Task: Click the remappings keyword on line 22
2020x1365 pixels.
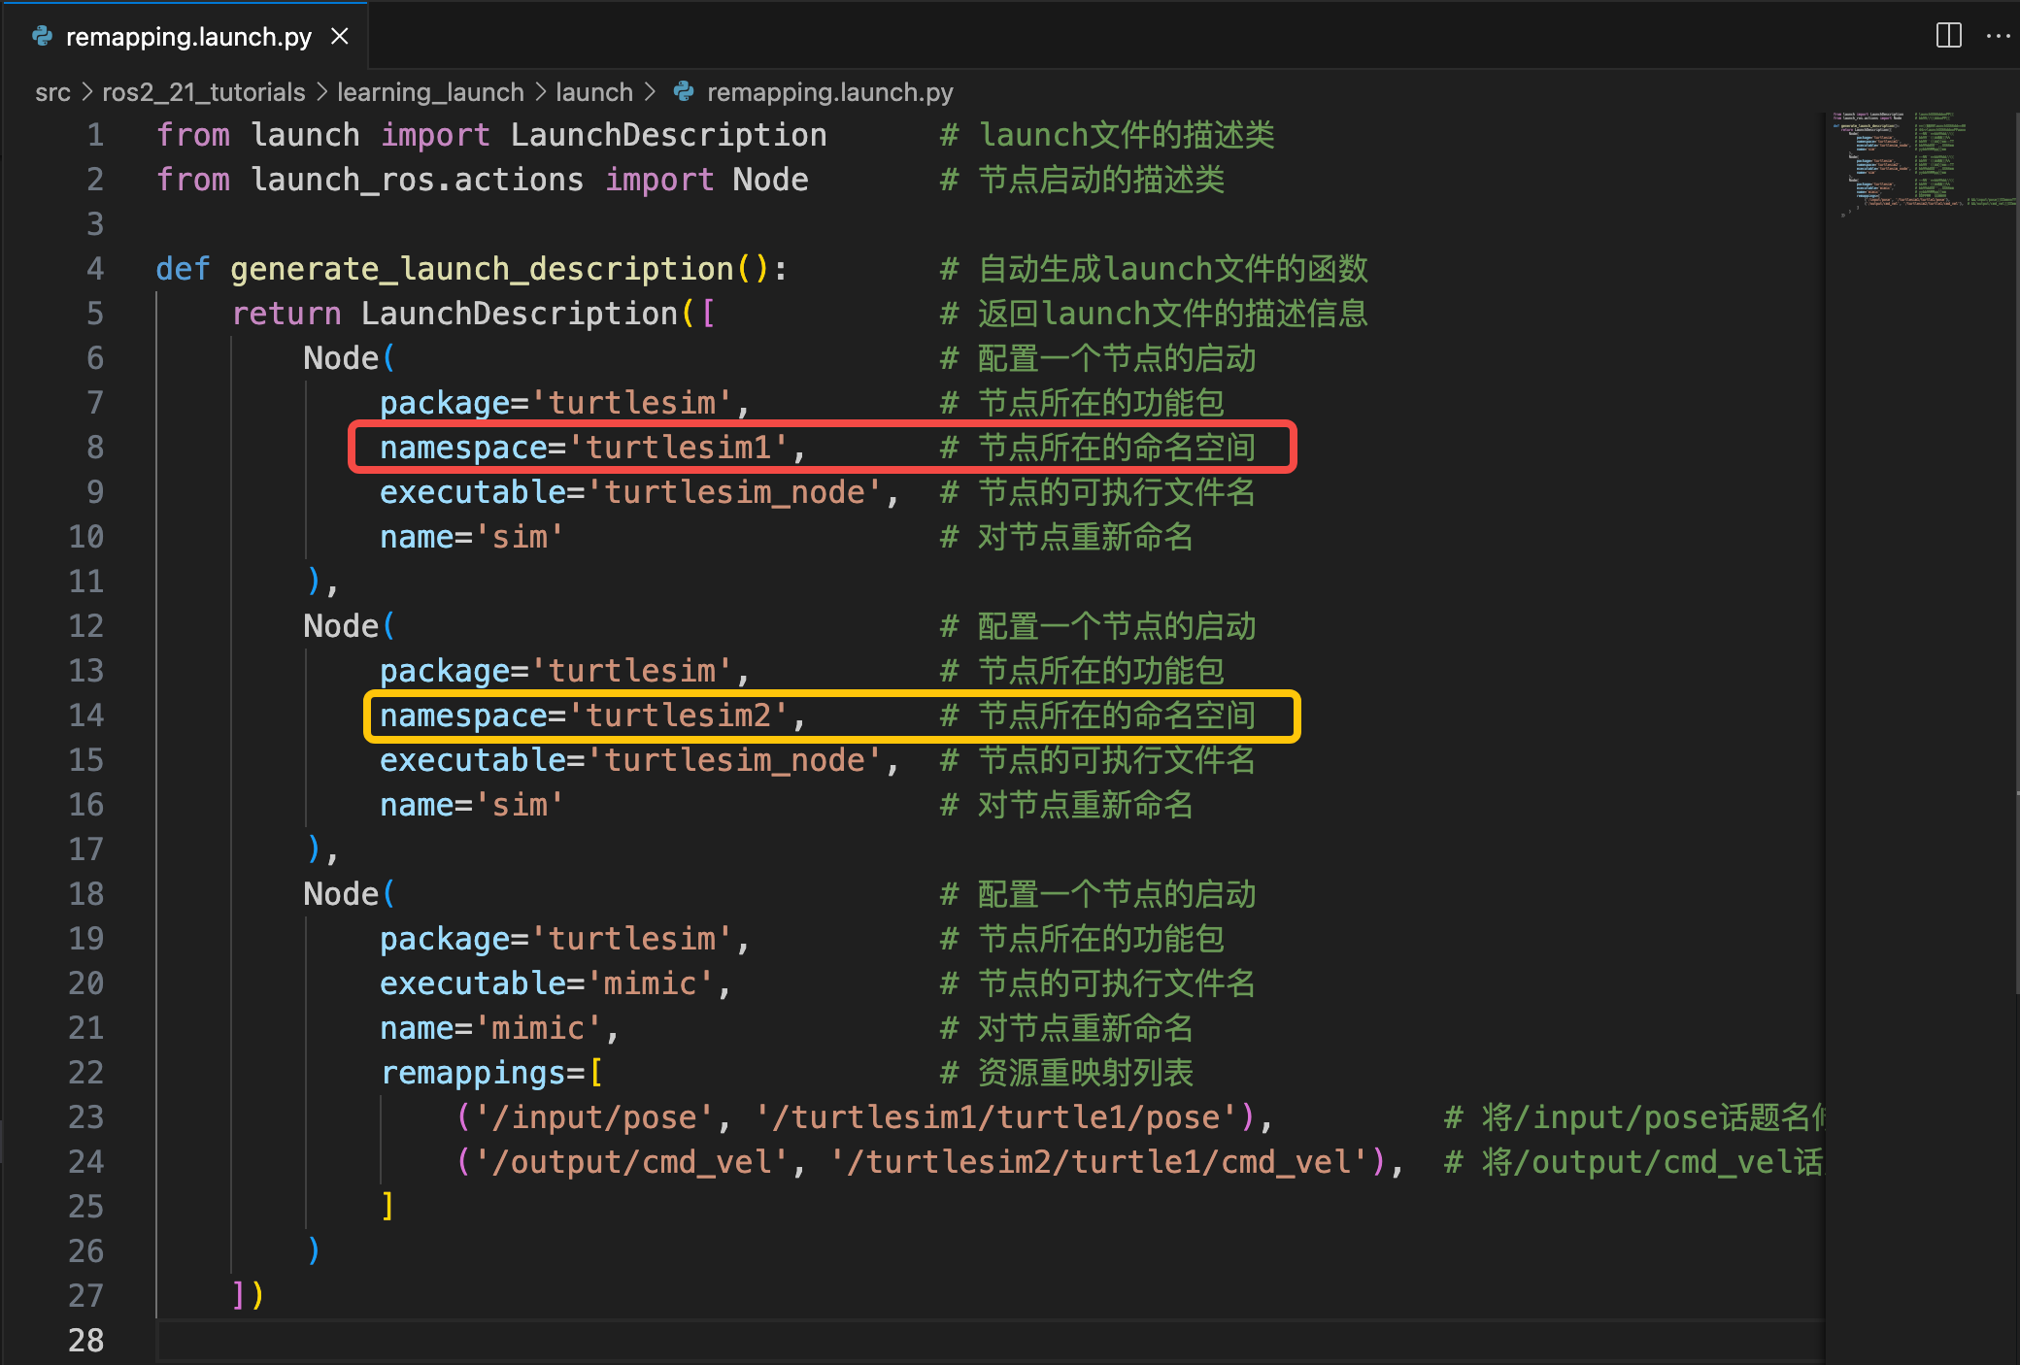Action: pyautogui.click(x=472, y=1073)
